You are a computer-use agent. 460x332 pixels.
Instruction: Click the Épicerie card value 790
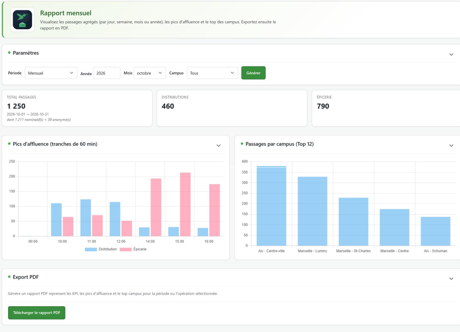point(323,106)
